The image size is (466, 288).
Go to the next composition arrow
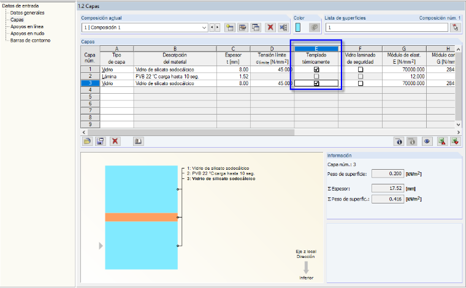coord(218,28)
